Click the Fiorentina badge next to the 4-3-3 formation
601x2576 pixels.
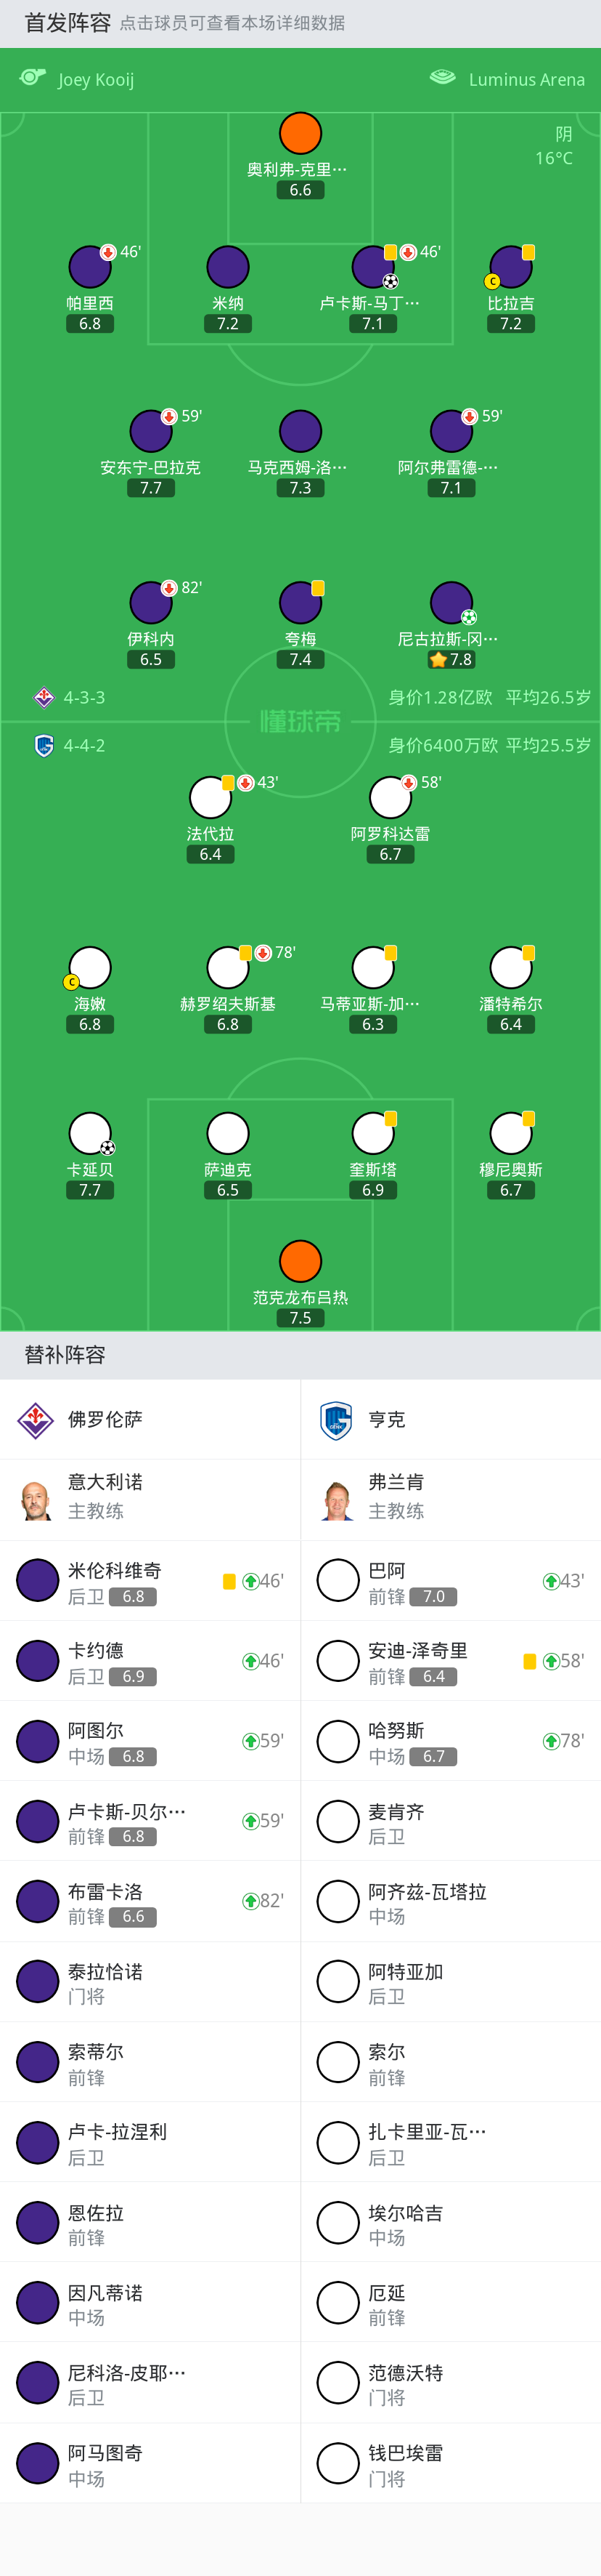tap(44, 697)
